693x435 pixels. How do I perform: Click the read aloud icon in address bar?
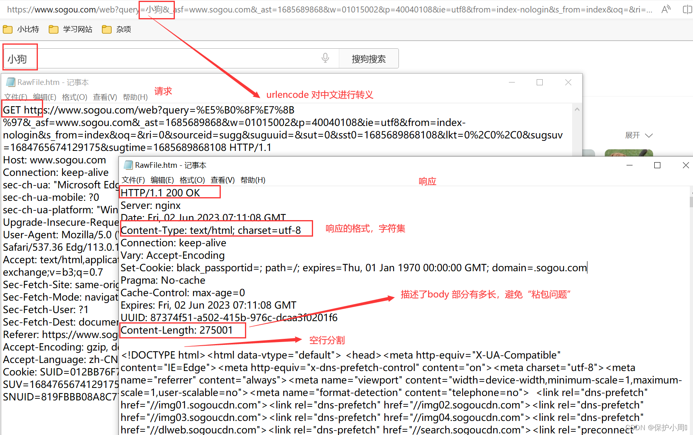point(666,9)
